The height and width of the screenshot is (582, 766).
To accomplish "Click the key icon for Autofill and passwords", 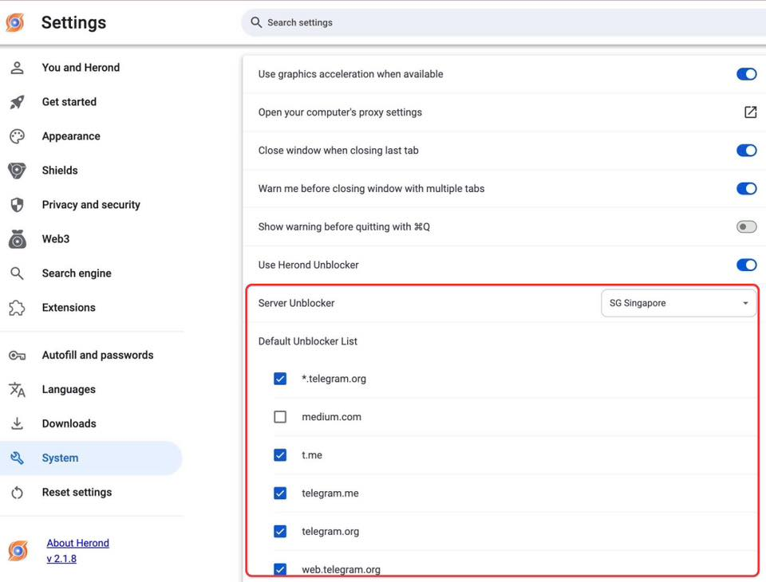I will click(17, 356).
